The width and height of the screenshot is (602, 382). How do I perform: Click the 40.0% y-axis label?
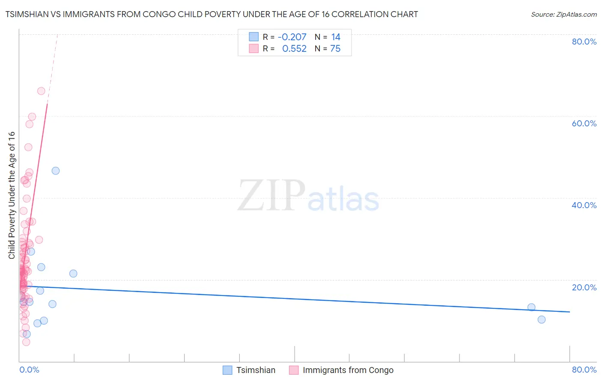click(x=584, y=205)
